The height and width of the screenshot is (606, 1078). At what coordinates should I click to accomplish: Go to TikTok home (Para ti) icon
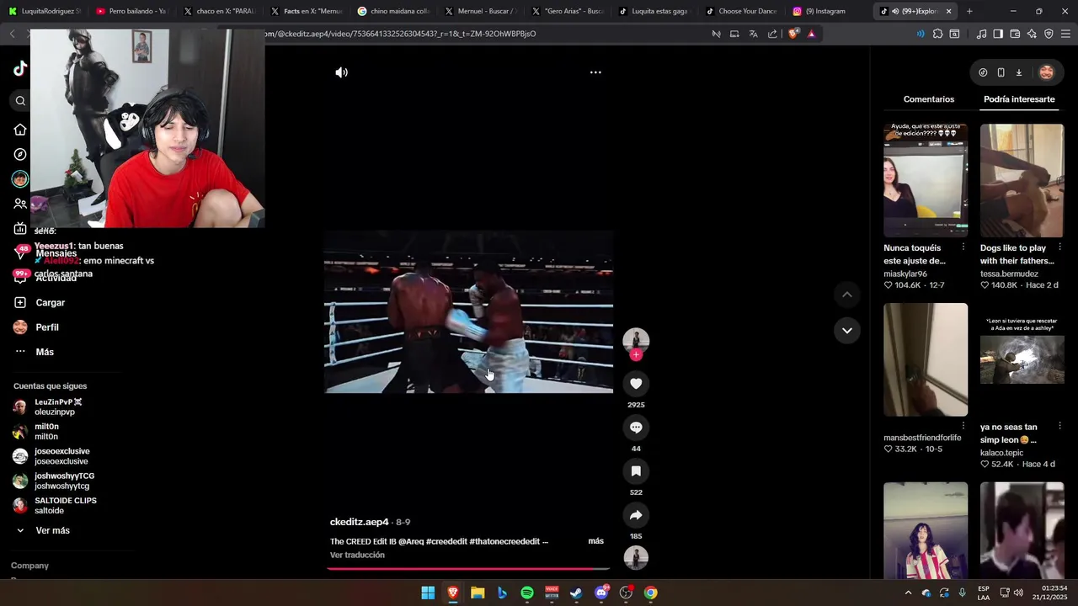tap(20, 130)
